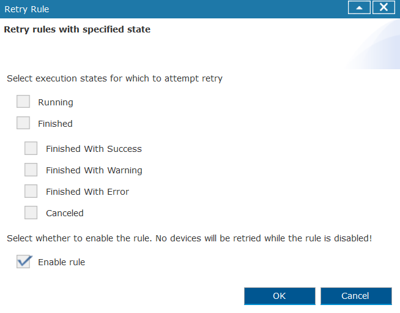
Task: Close the Retry Rule dialog with the X
Action: pyautogui.click(x=383, y=8)
